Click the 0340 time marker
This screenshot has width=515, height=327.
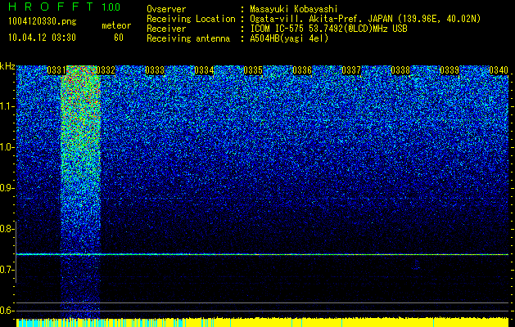499,70
